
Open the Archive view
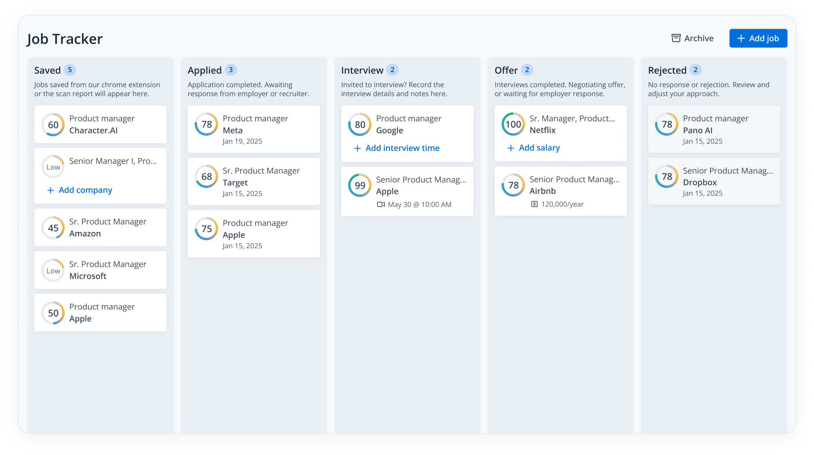692,38
